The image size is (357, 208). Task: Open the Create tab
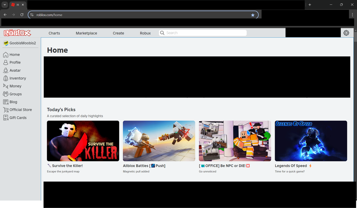coord(119,33)
